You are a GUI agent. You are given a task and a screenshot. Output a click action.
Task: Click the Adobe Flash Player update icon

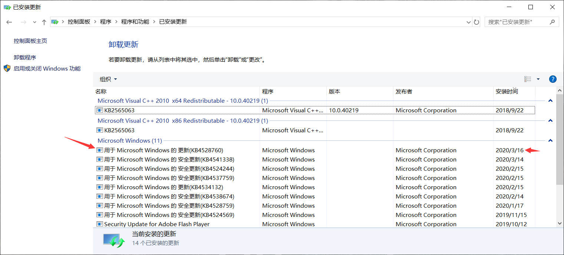[99, 224]
